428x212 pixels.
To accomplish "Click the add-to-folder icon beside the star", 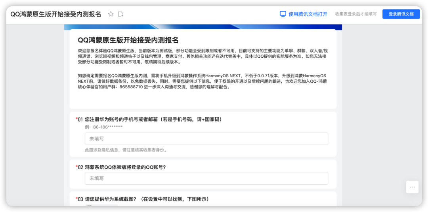I will click(120, 14).
